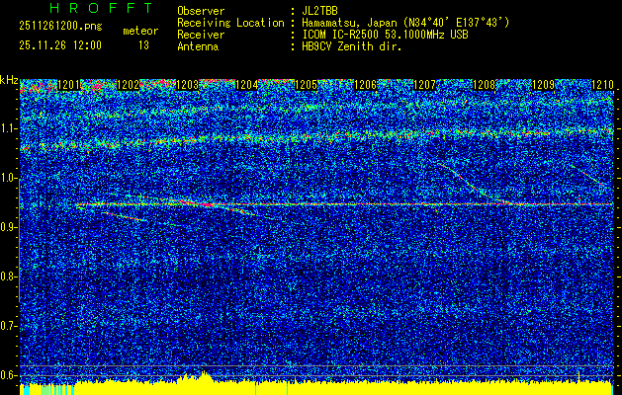Click the kHz axis unit label

(9, 79)
